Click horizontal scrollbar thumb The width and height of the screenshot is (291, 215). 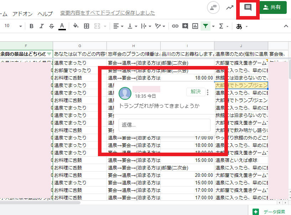(x=40, y=203)
